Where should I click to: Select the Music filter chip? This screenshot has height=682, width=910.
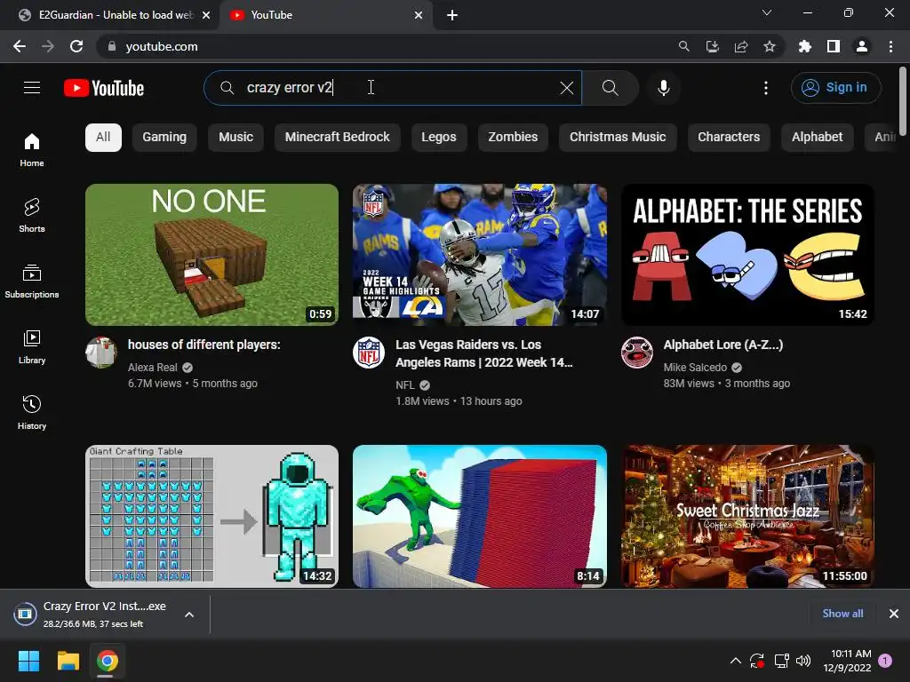(235, 138)
